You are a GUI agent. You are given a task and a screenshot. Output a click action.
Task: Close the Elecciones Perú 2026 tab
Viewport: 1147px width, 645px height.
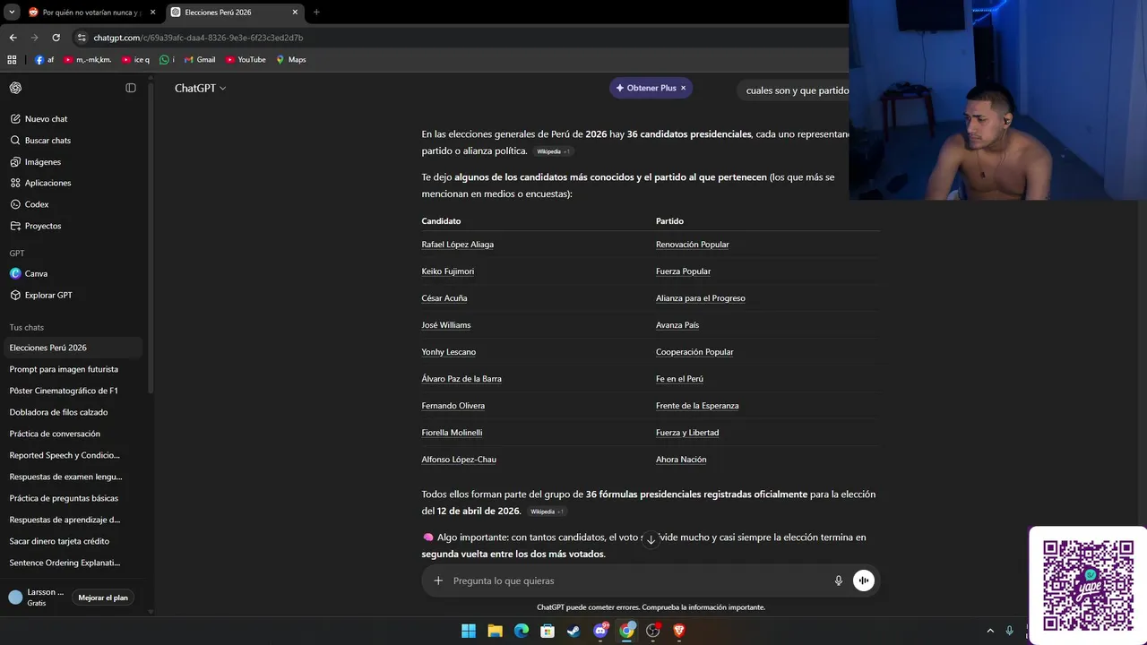pyautogui.click(x=295, y=13)
